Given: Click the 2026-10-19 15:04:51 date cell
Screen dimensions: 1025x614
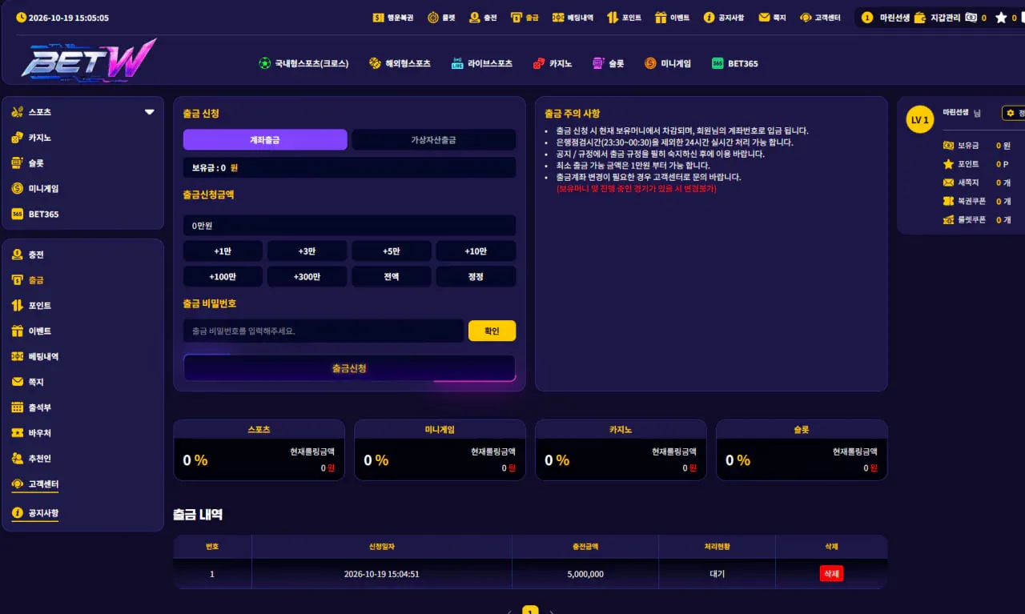Looking at the screenshot, I should 382,574.
